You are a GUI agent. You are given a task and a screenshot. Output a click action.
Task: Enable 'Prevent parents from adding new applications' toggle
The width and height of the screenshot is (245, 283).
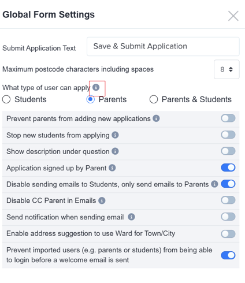[x=228, y=118]
